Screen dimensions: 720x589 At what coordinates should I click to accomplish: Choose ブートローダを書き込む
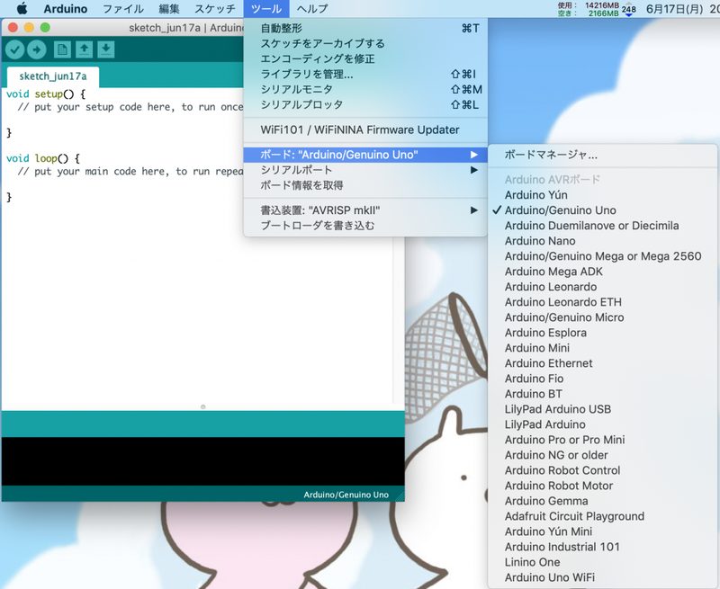click(x=365, y=226)
